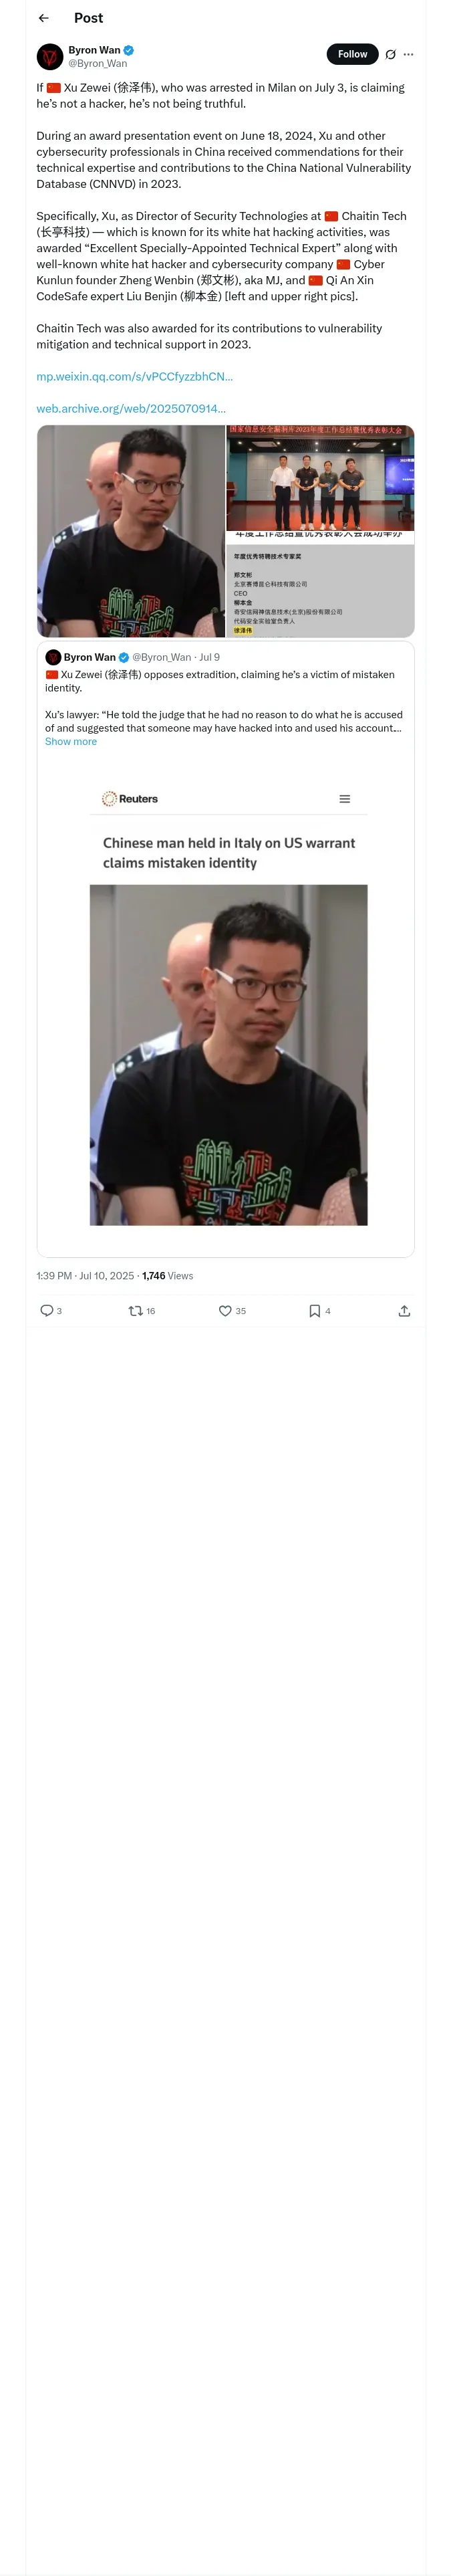Image resolution: width=451 pixels, height=2576 pixels.
Task: Expand quoted post with Show more
Action: click(71, 742)
